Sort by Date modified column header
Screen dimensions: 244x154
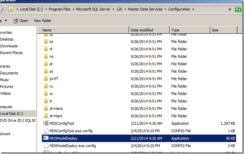tap(142, 30)
